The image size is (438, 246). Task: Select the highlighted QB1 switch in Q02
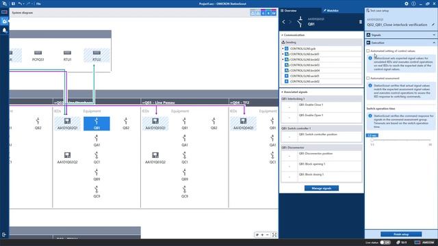[x=96, y=124]
